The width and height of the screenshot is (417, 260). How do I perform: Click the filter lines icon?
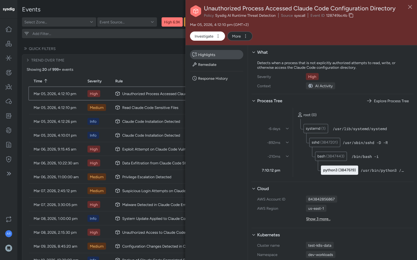pyautogui.click(x=27, y=34)
